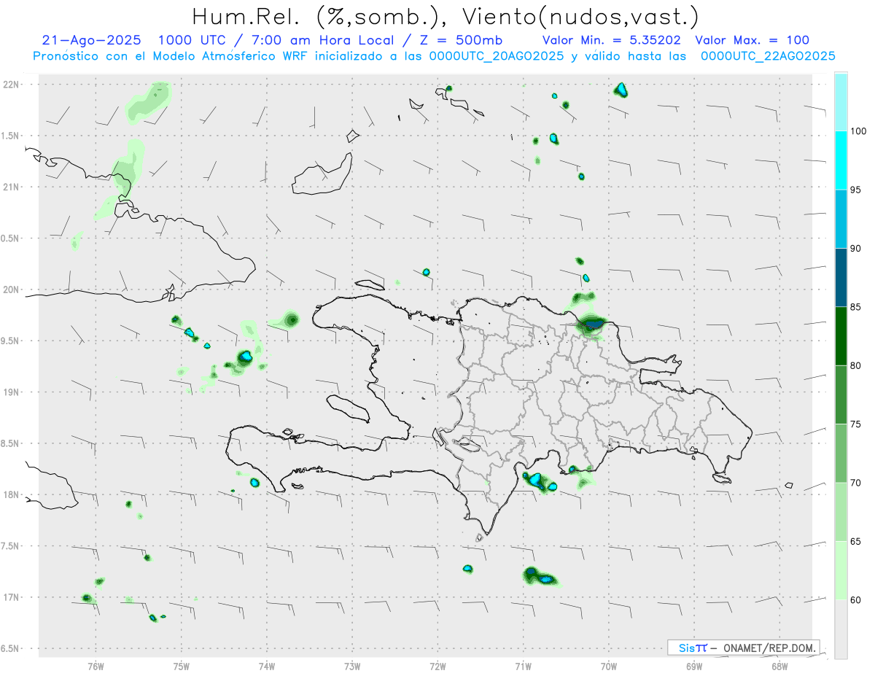Click the 95-100 cyan colorbar segment
The image size is (875, 676).
841,160
